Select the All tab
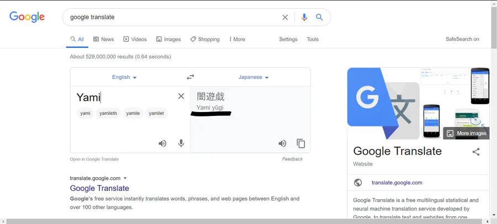The height and width of the screenshot is (224, 497). click(77, 39)
